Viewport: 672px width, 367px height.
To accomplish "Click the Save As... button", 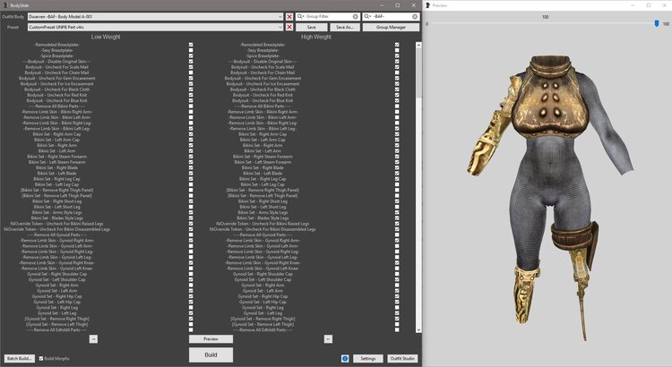I will point(345,27).
